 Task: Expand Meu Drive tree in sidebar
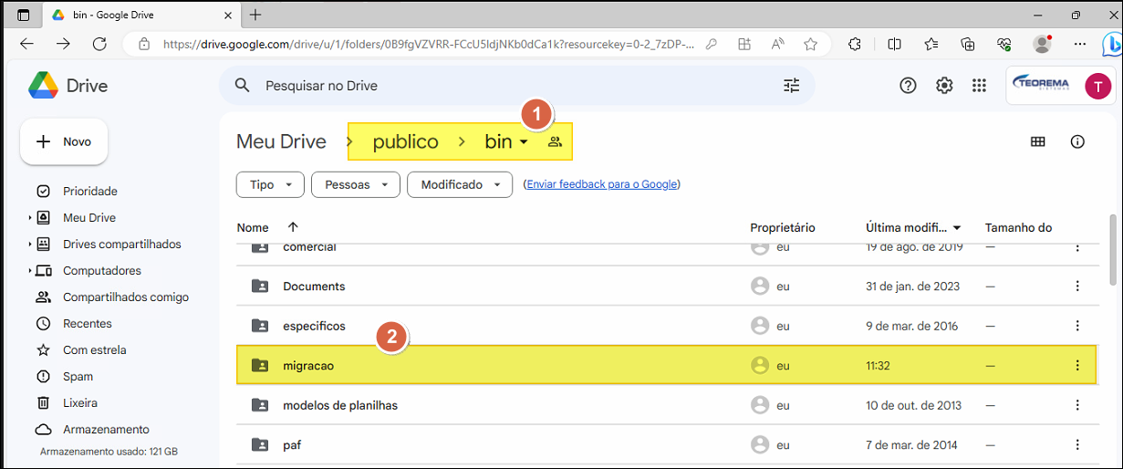point(29,218)
